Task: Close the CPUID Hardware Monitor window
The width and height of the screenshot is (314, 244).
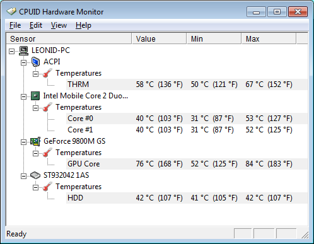Action: coord(298,11)
